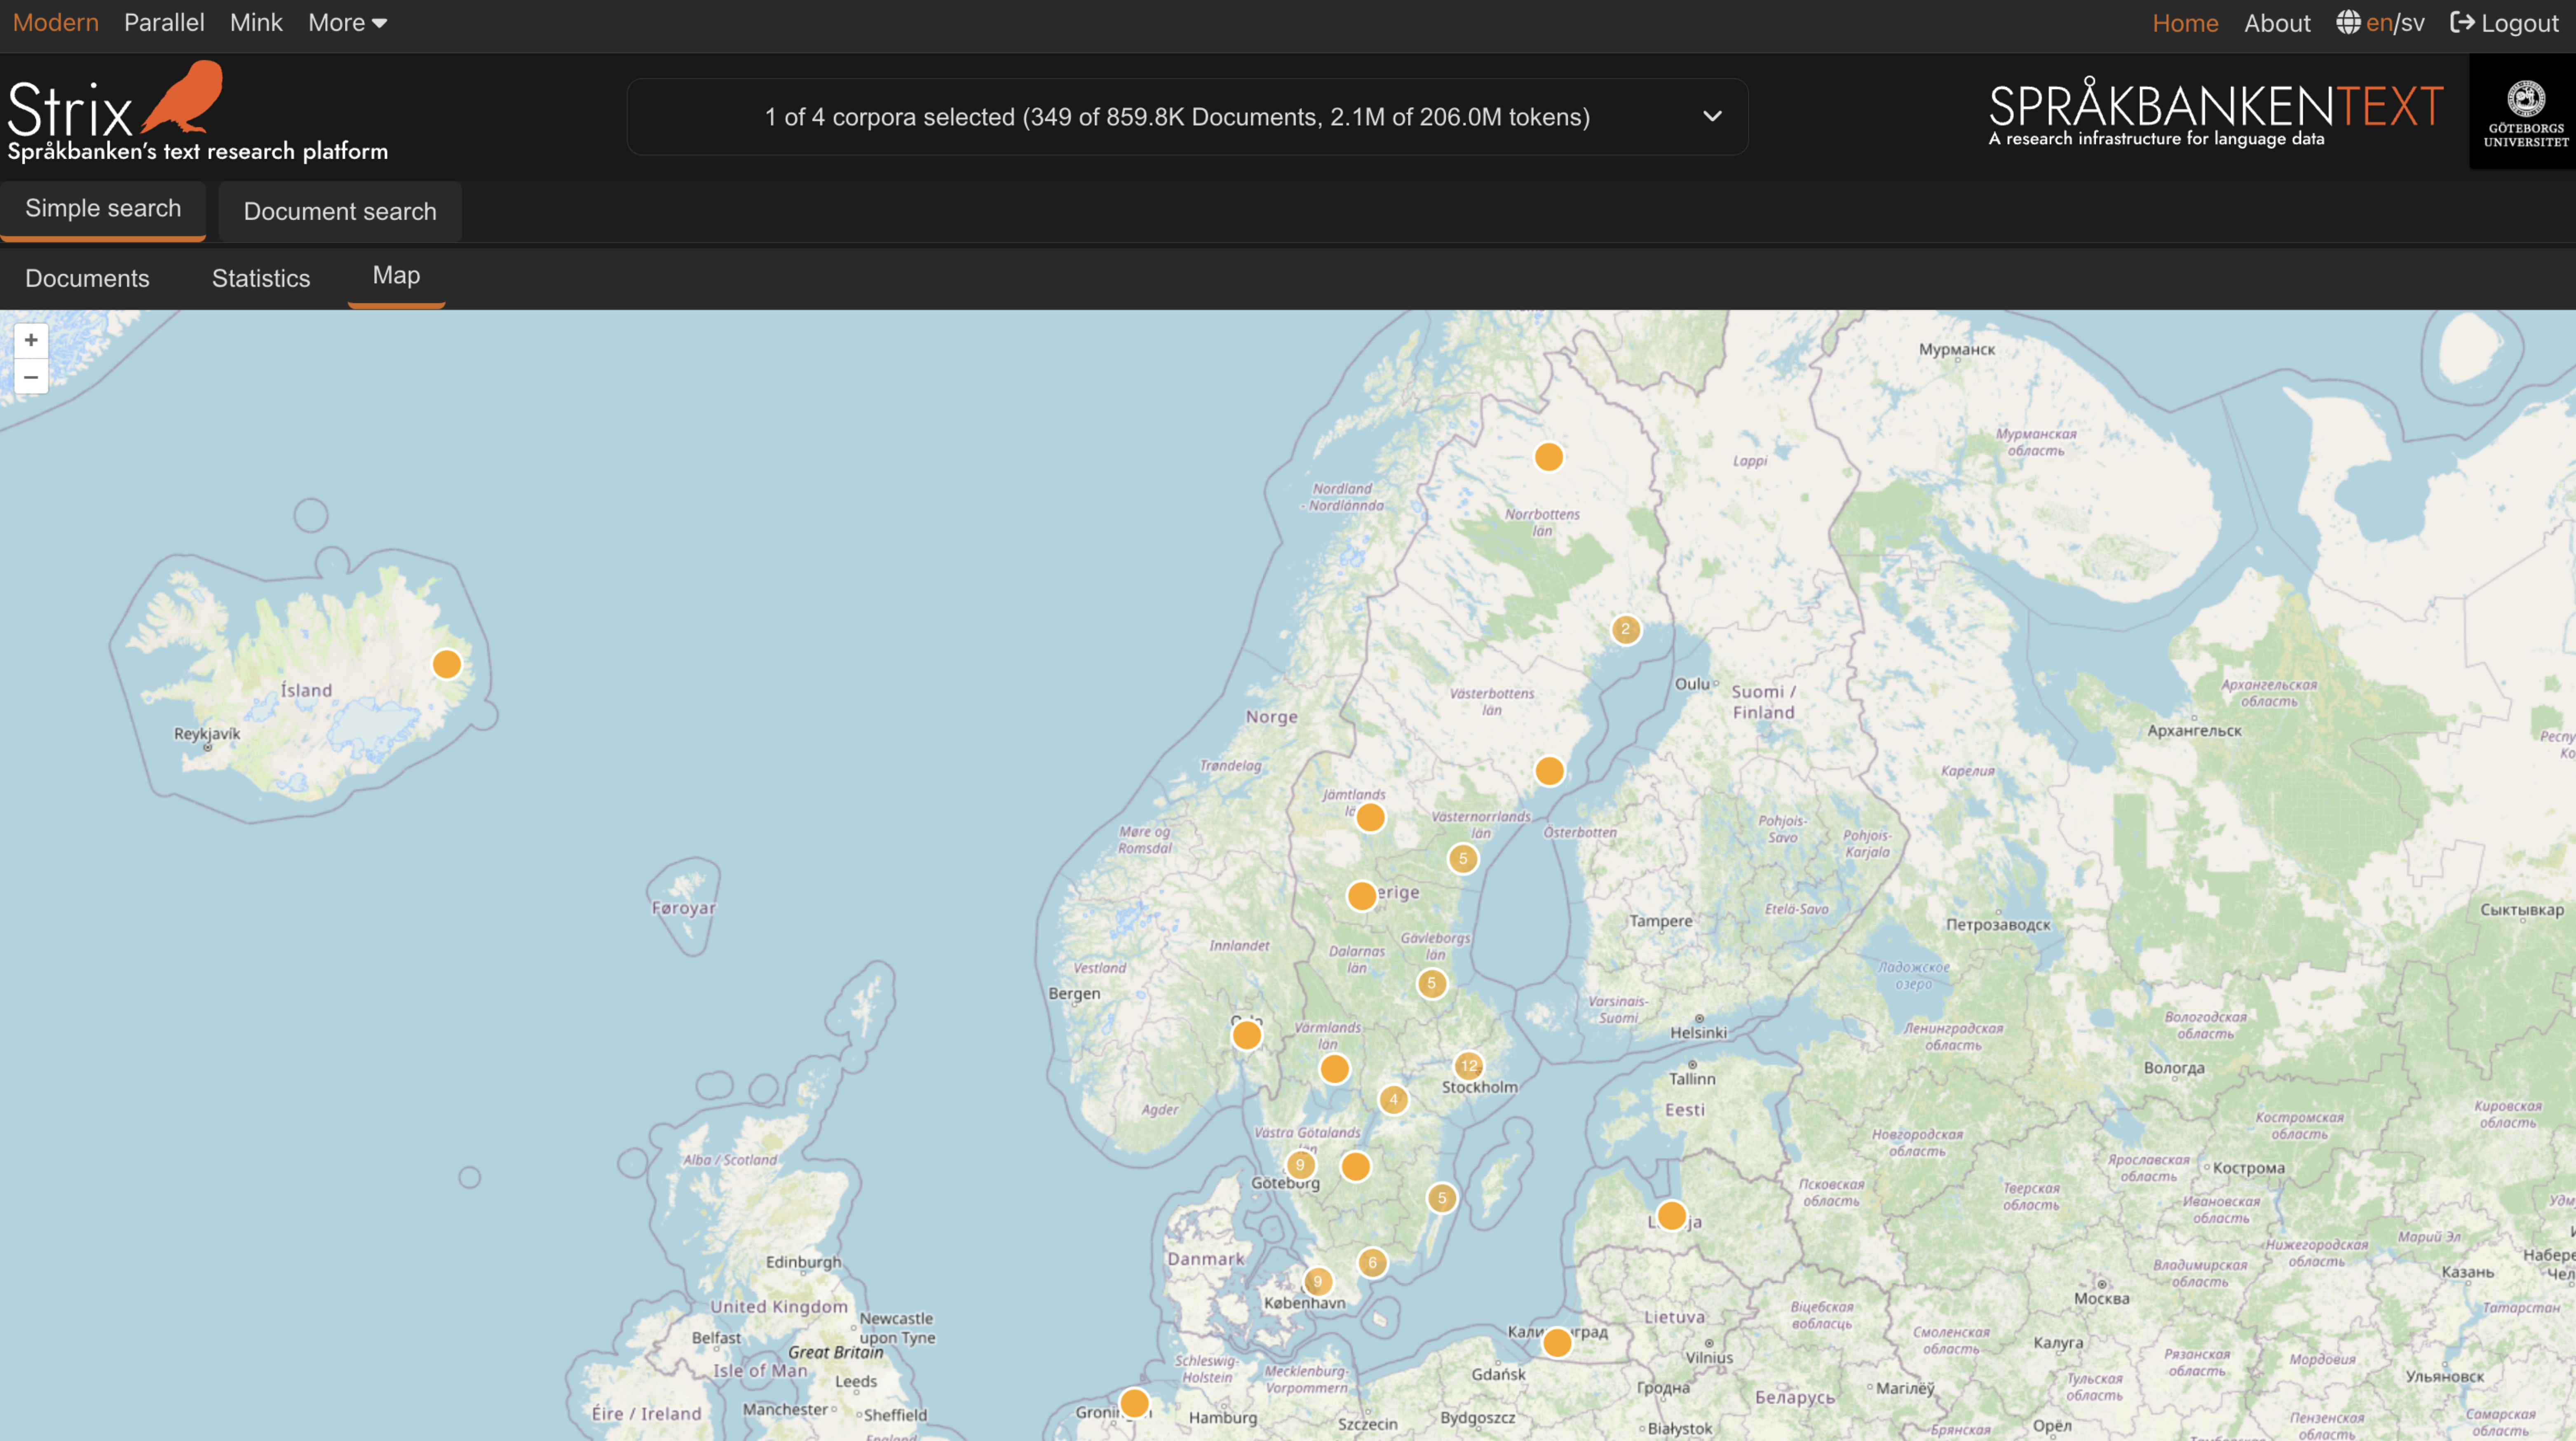Open the corpora selection dropdown

[x=1187, y=117]
